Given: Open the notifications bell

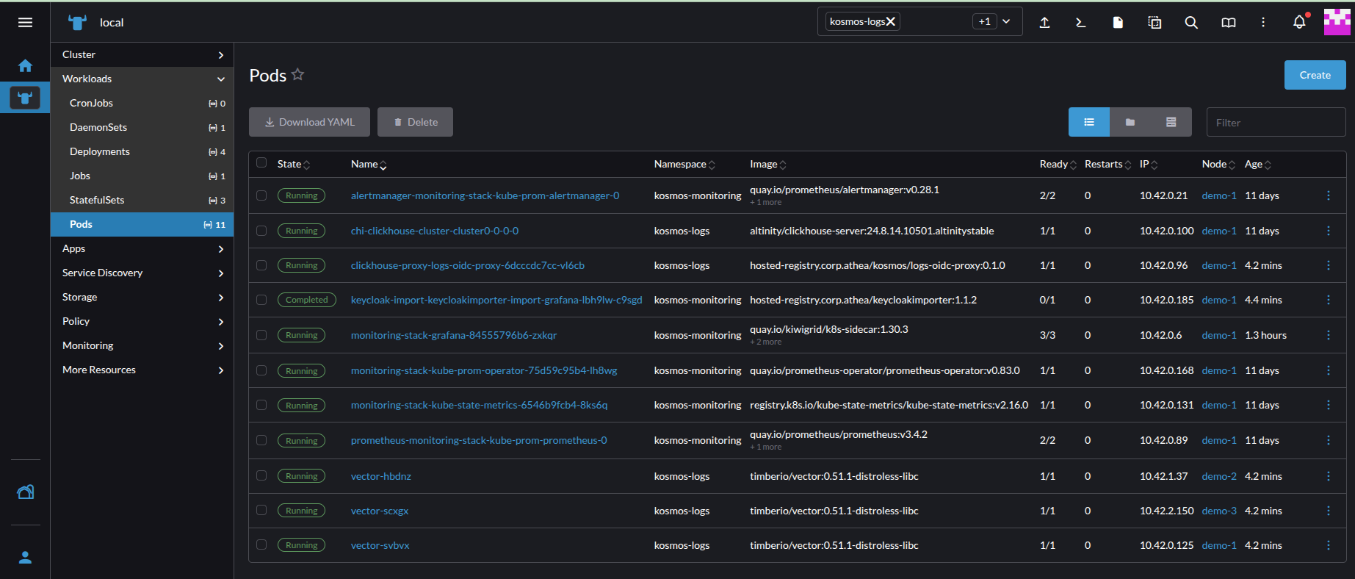Looking at the screenshot, I should 1299,23.
